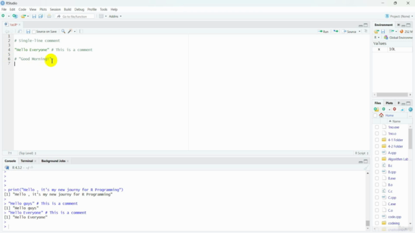This screenshot has width=415, height=233.
Task: Click the Find/Replace magnifier icon
Action: 64,32
